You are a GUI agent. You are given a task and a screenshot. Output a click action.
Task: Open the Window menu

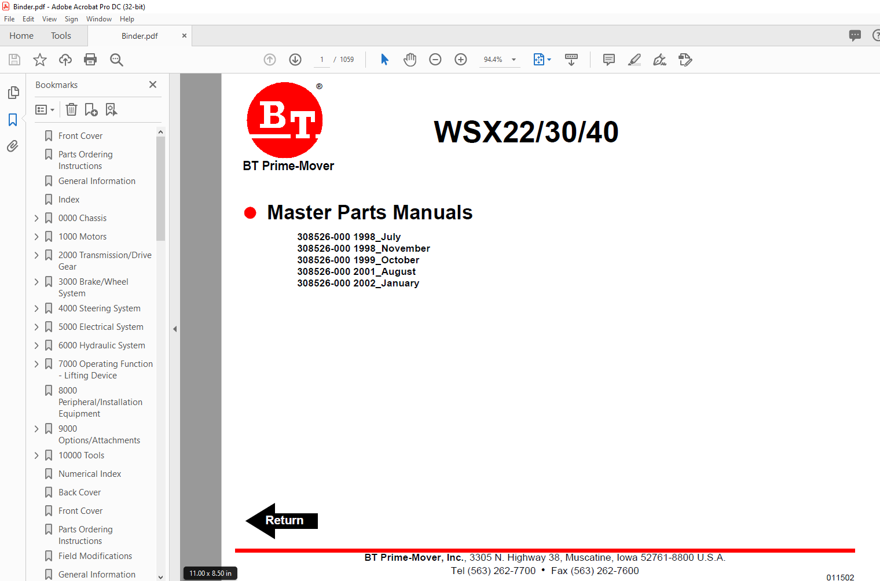tap(99, 19)
